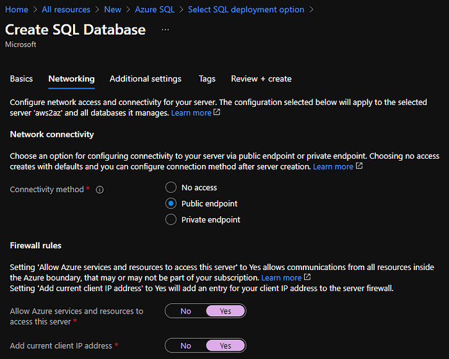Image resolution: width=449 pixels, height=359 pixels.
Task: Go to the Tags tab
Action: point(207,79)
